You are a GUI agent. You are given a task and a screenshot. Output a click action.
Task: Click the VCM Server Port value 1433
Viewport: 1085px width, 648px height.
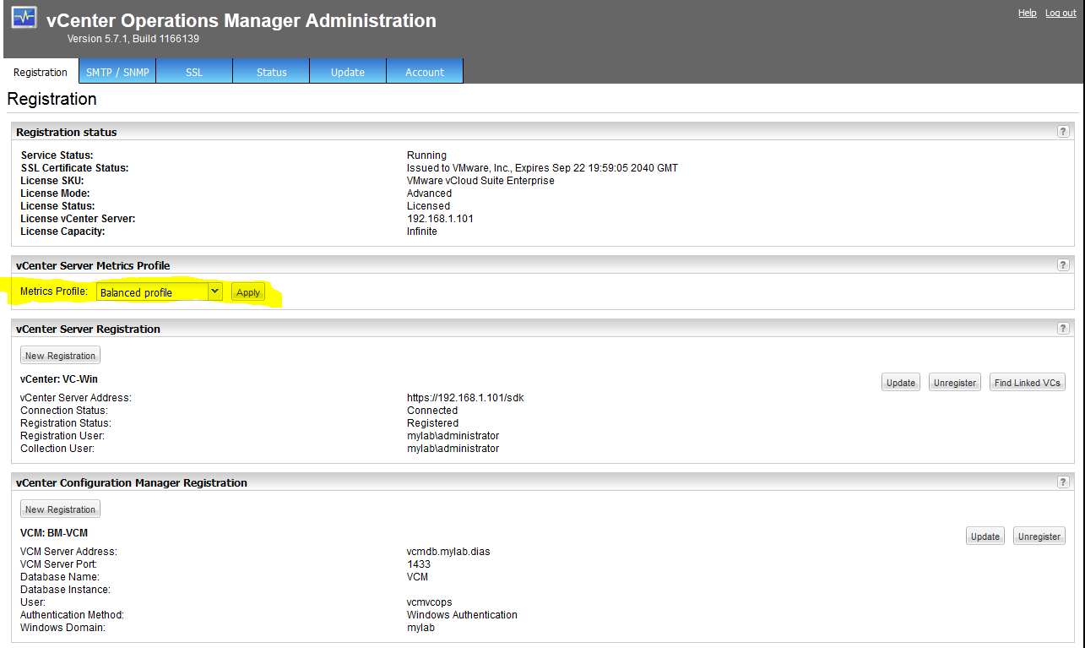(x=419, y=564)
